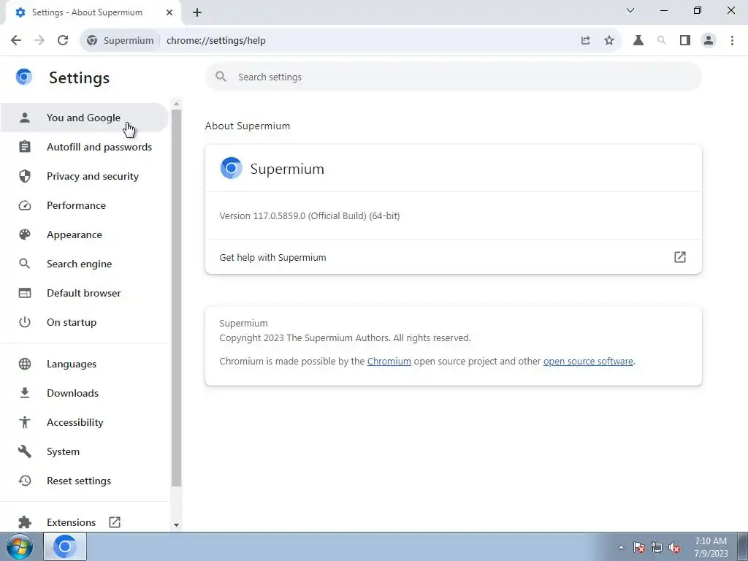This screenshot has height=561, width=748.
Task: Click the Accessibility figure icon
Action: pos(25,422)
